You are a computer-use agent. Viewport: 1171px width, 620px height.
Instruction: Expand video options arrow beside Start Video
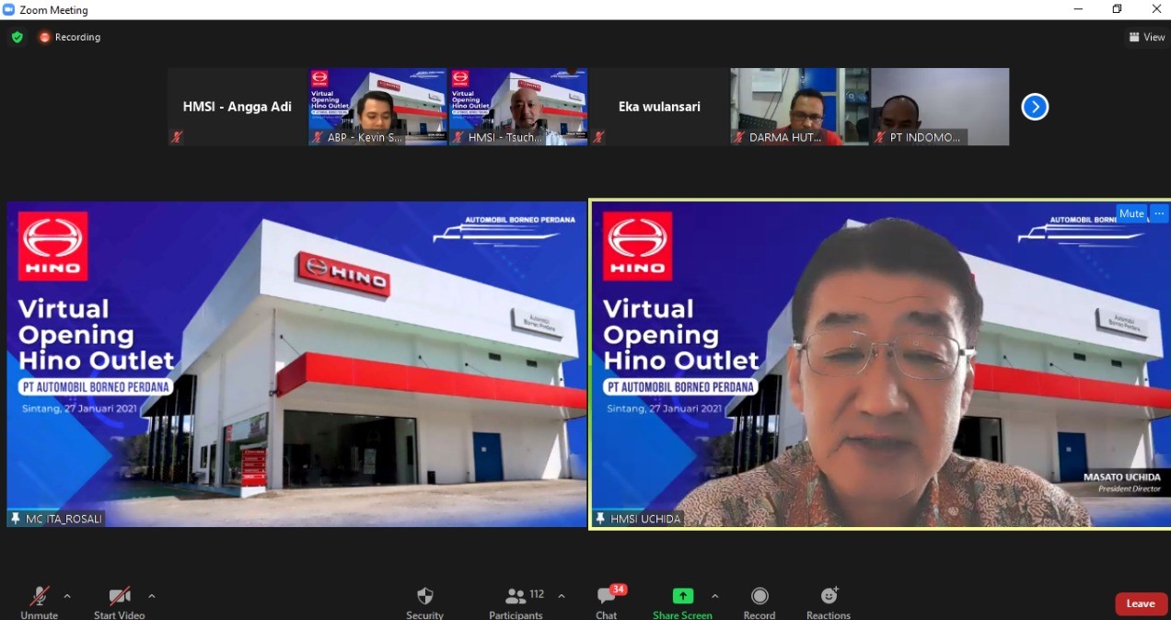(152, 596)
